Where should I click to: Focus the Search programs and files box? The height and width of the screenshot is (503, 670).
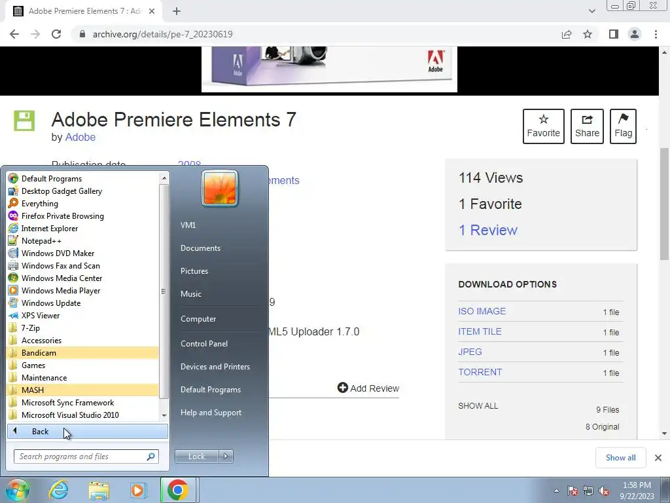tap(86, 456)
